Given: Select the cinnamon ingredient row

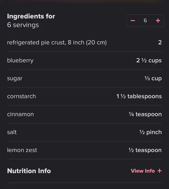Looking at the screenshot, I should (84, 114).
